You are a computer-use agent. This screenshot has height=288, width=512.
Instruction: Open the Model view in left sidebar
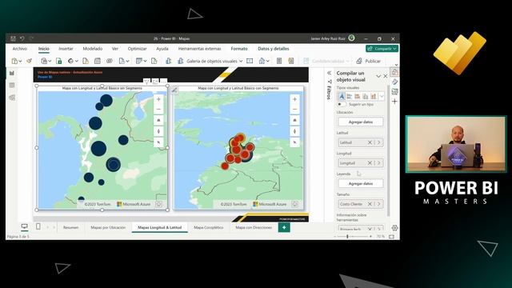[x=12, y=98]
